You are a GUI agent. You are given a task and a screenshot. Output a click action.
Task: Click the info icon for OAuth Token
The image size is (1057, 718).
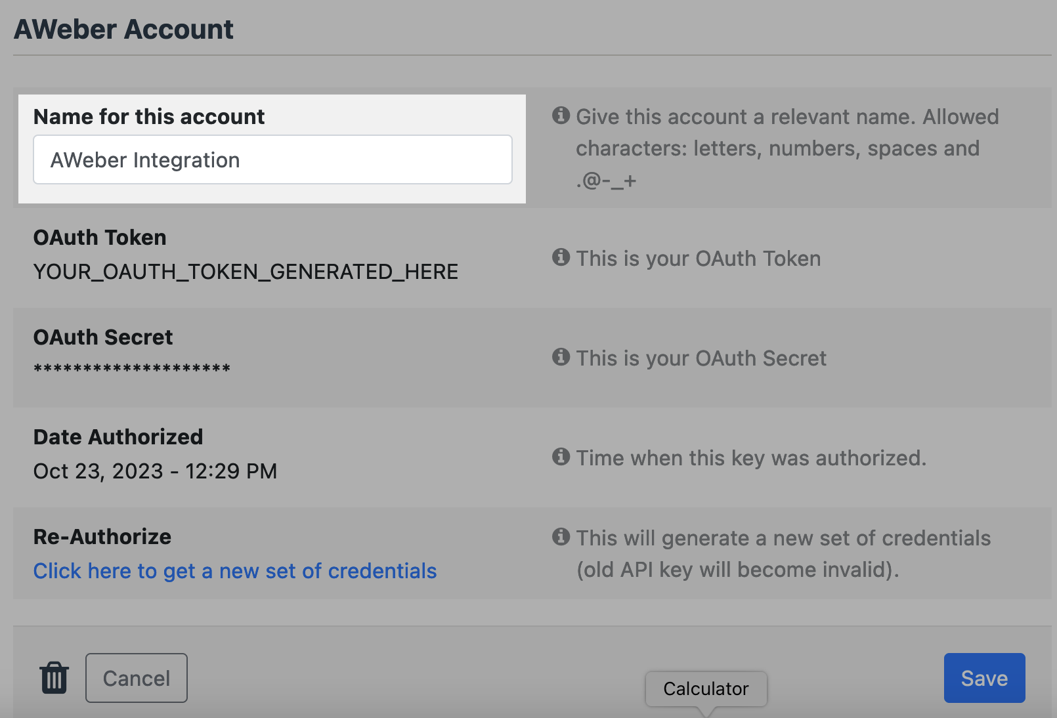[561, 257]
